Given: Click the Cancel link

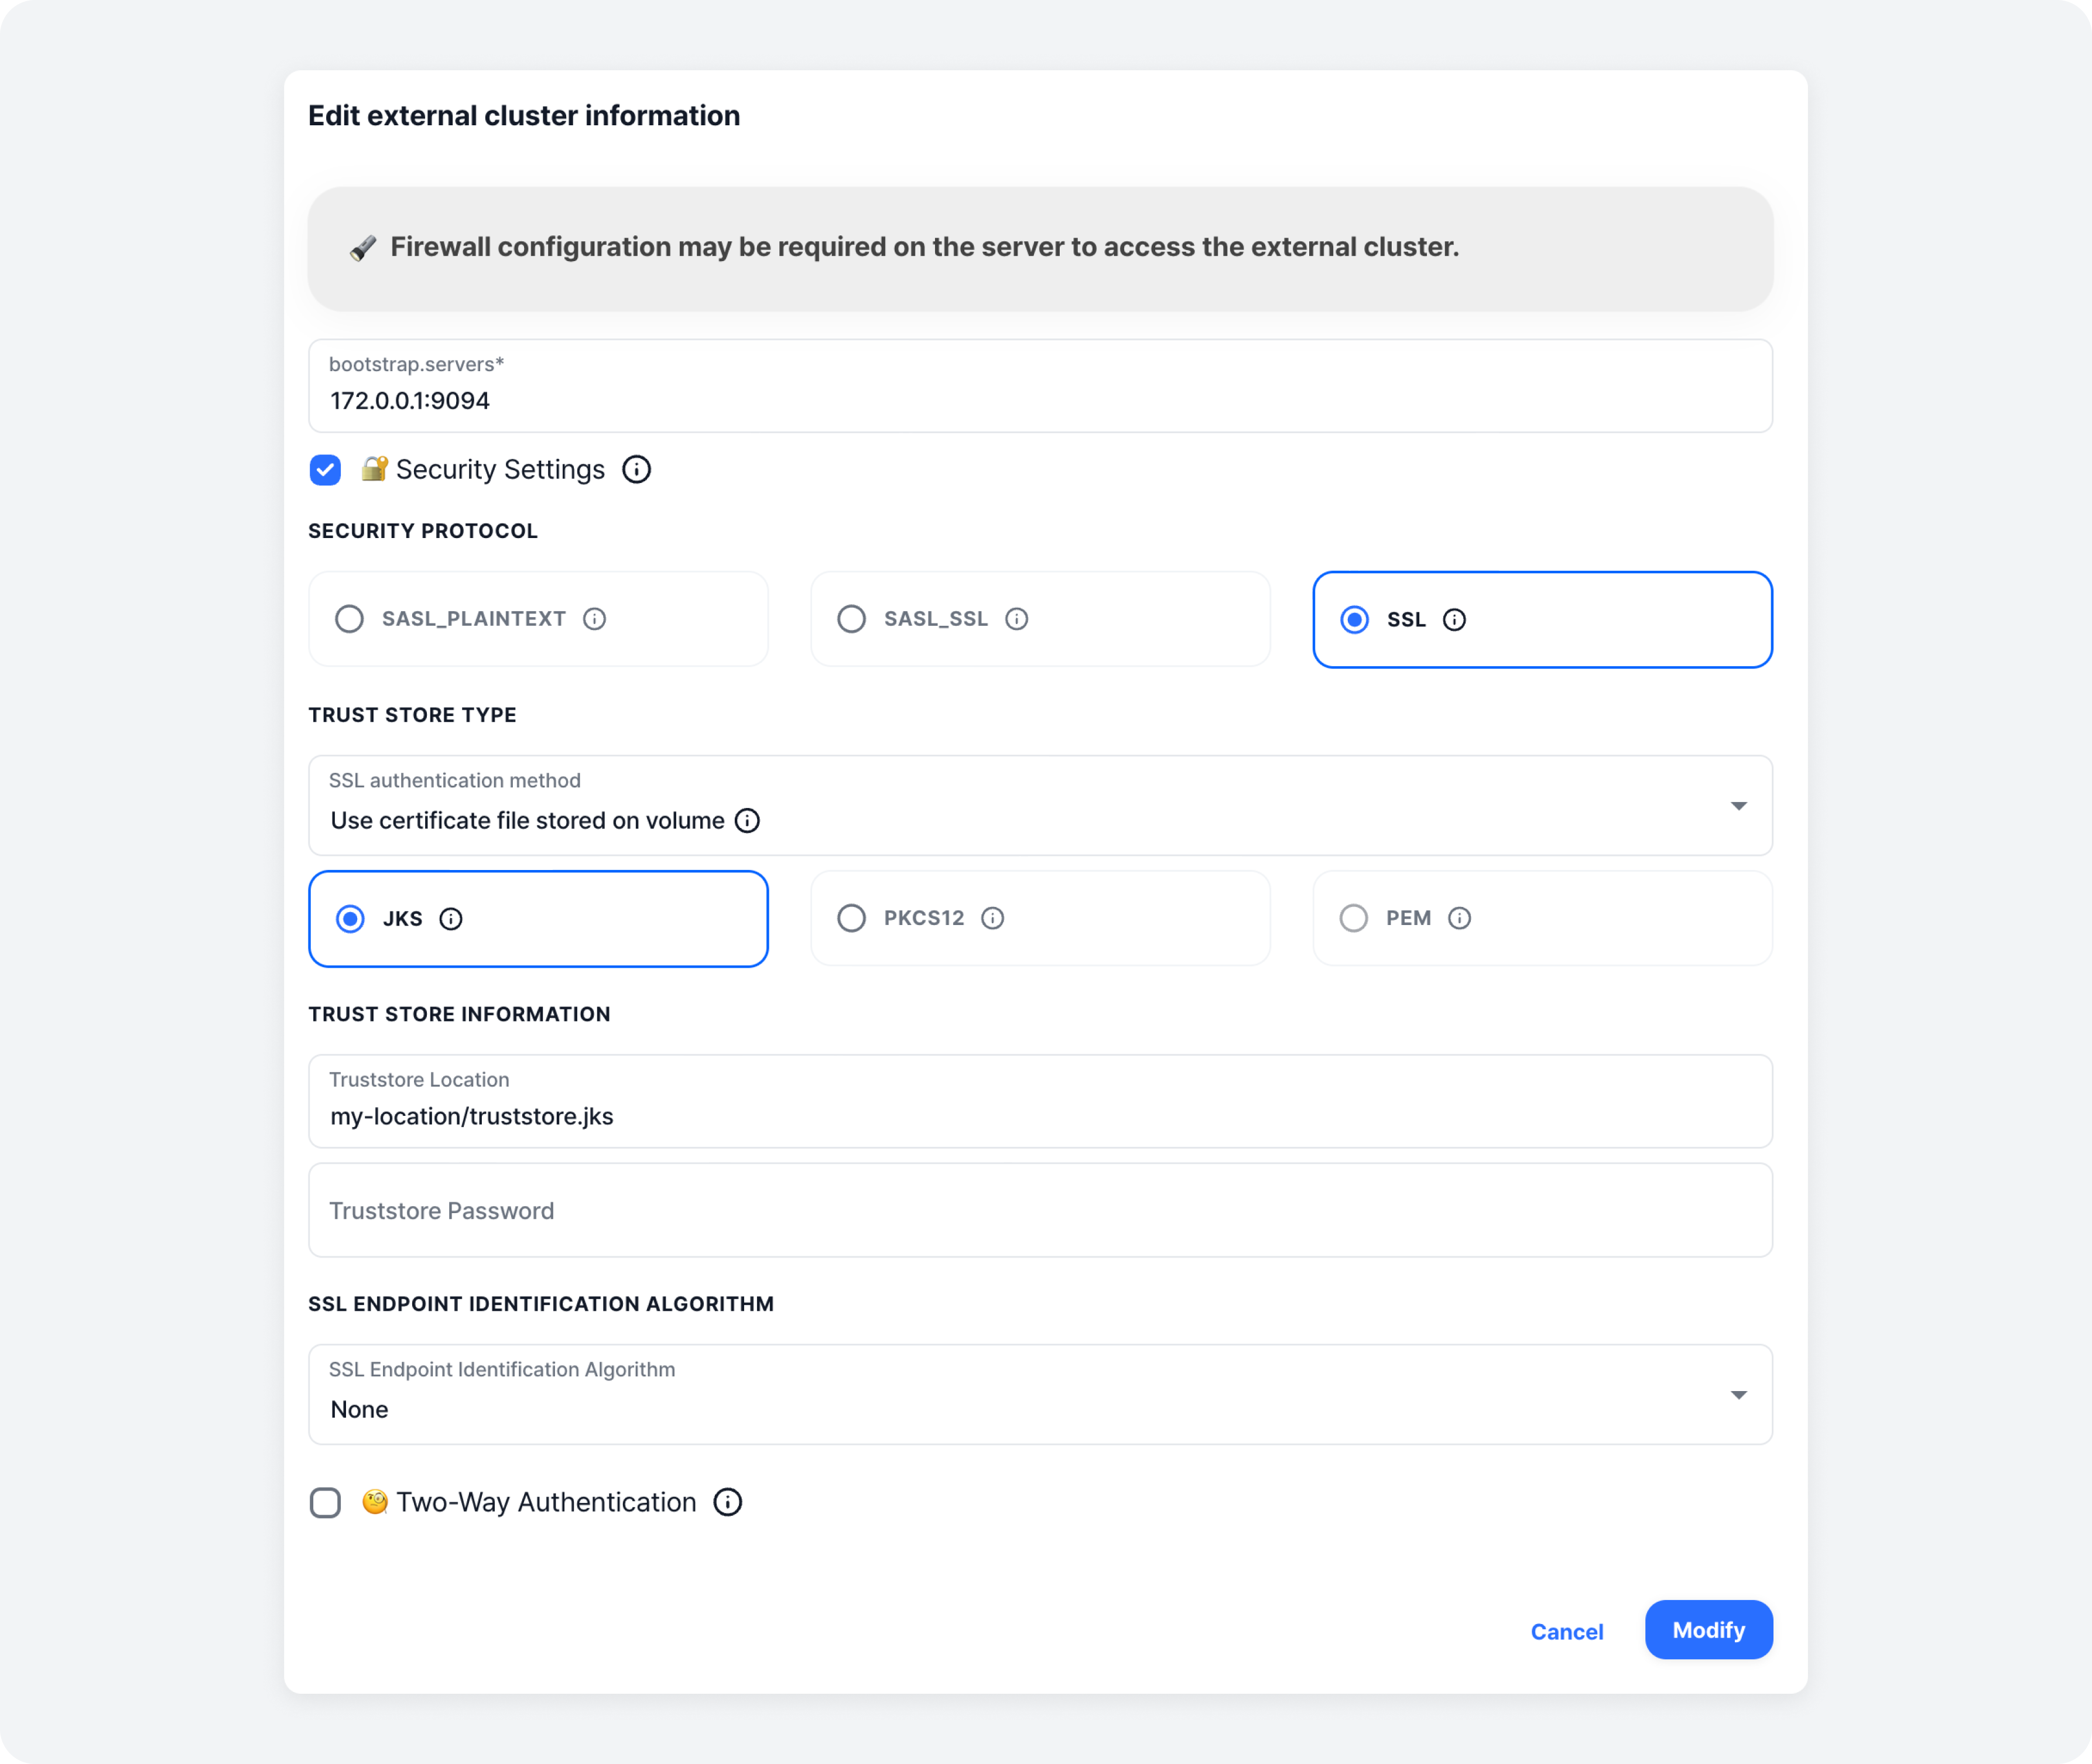Looking at the screenshot, I should pos(1566,1631).
